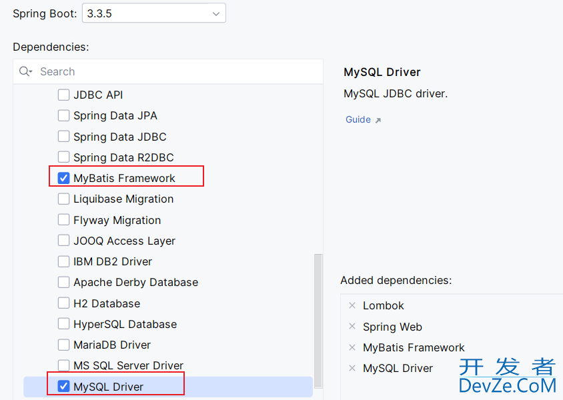563x400 pixels.
Task: Click the search magnifier icon
Action: [x=25, y=71]
